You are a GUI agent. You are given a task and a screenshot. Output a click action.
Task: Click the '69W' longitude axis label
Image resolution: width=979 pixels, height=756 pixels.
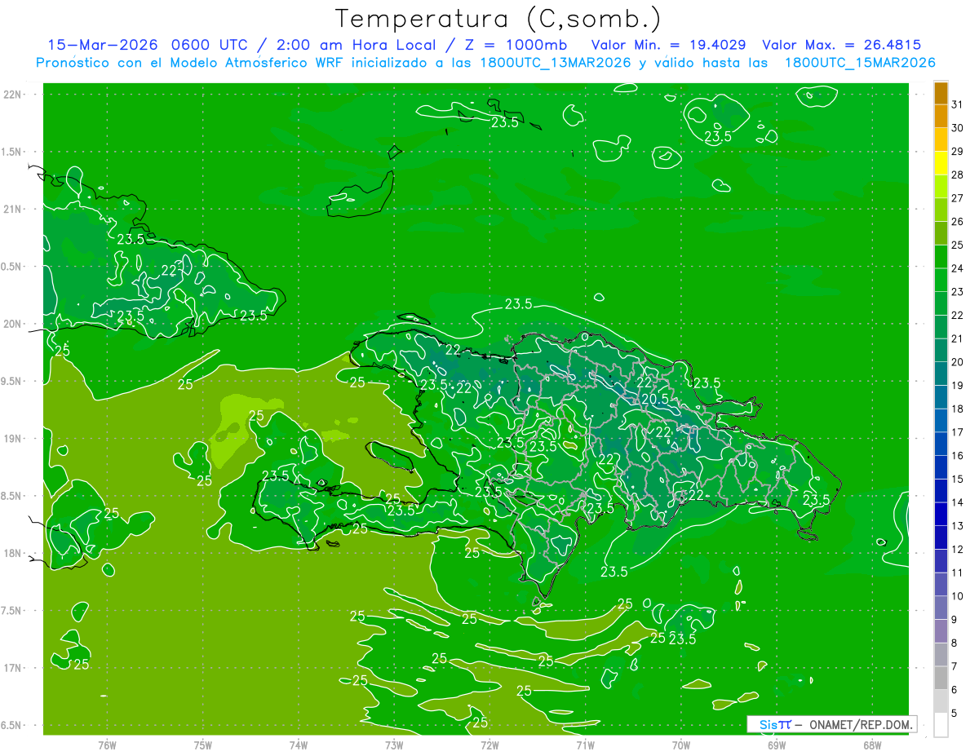click(777, 745)
